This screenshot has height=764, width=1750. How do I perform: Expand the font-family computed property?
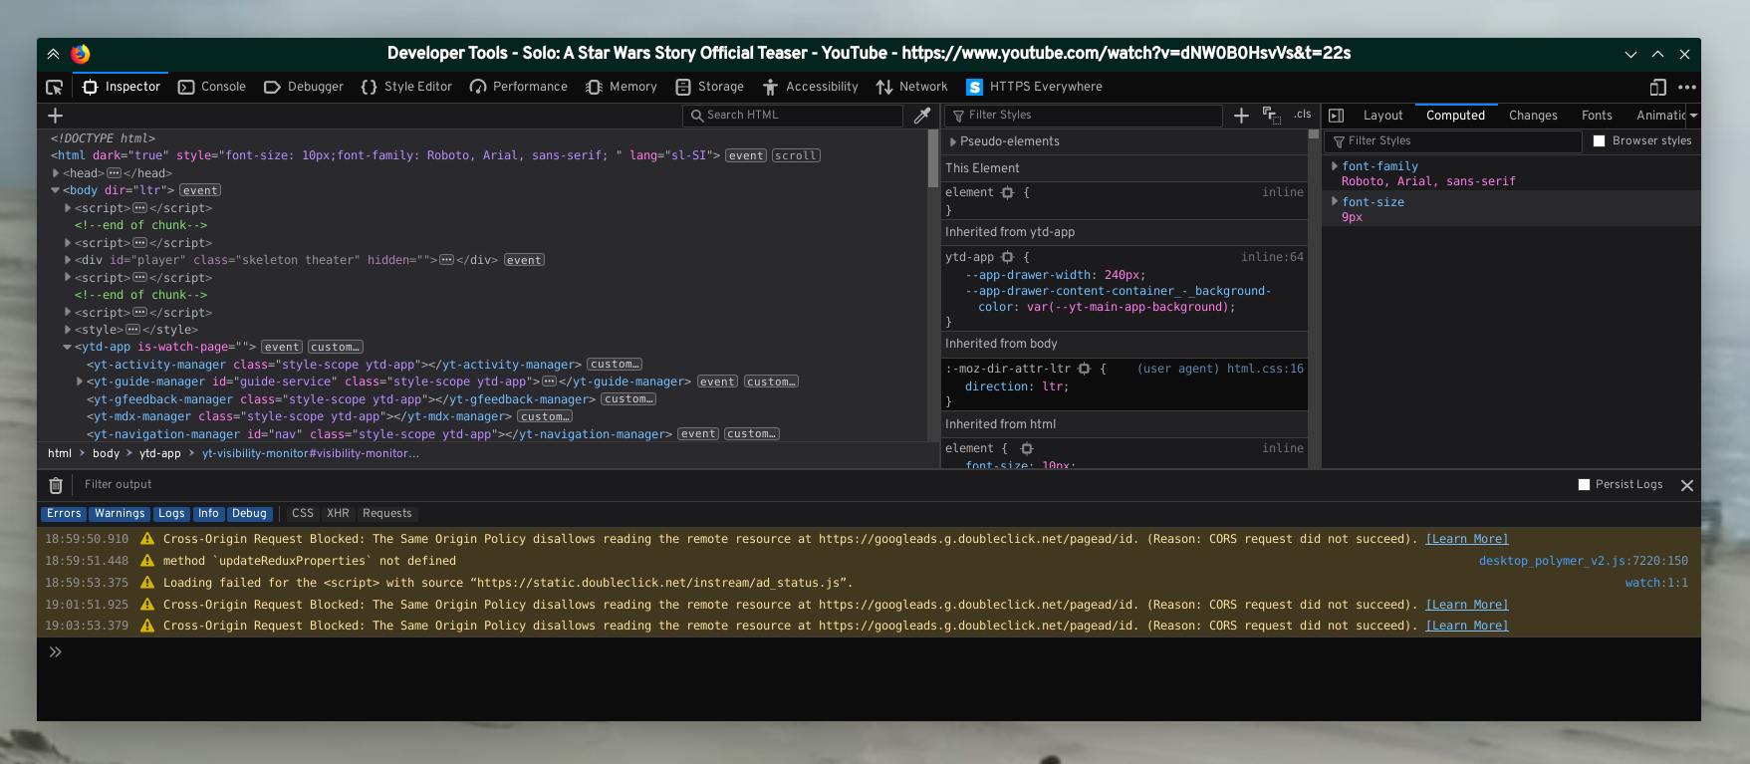click(x=1335, y=166)
